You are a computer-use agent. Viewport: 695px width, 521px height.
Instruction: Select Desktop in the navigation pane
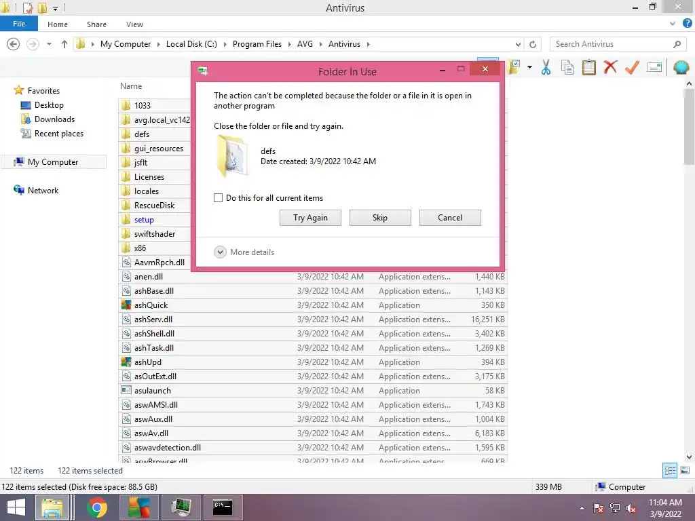point(49,105)
